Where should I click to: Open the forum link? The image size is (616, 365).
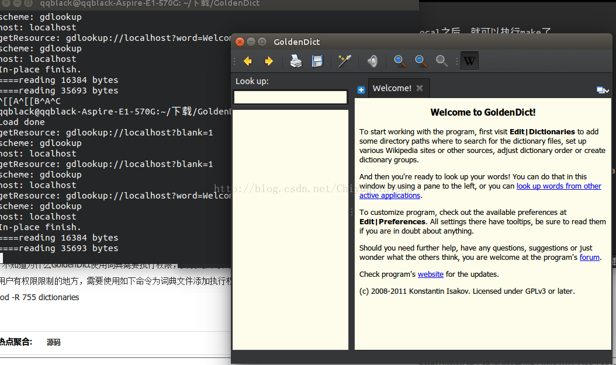click(589, 257)
